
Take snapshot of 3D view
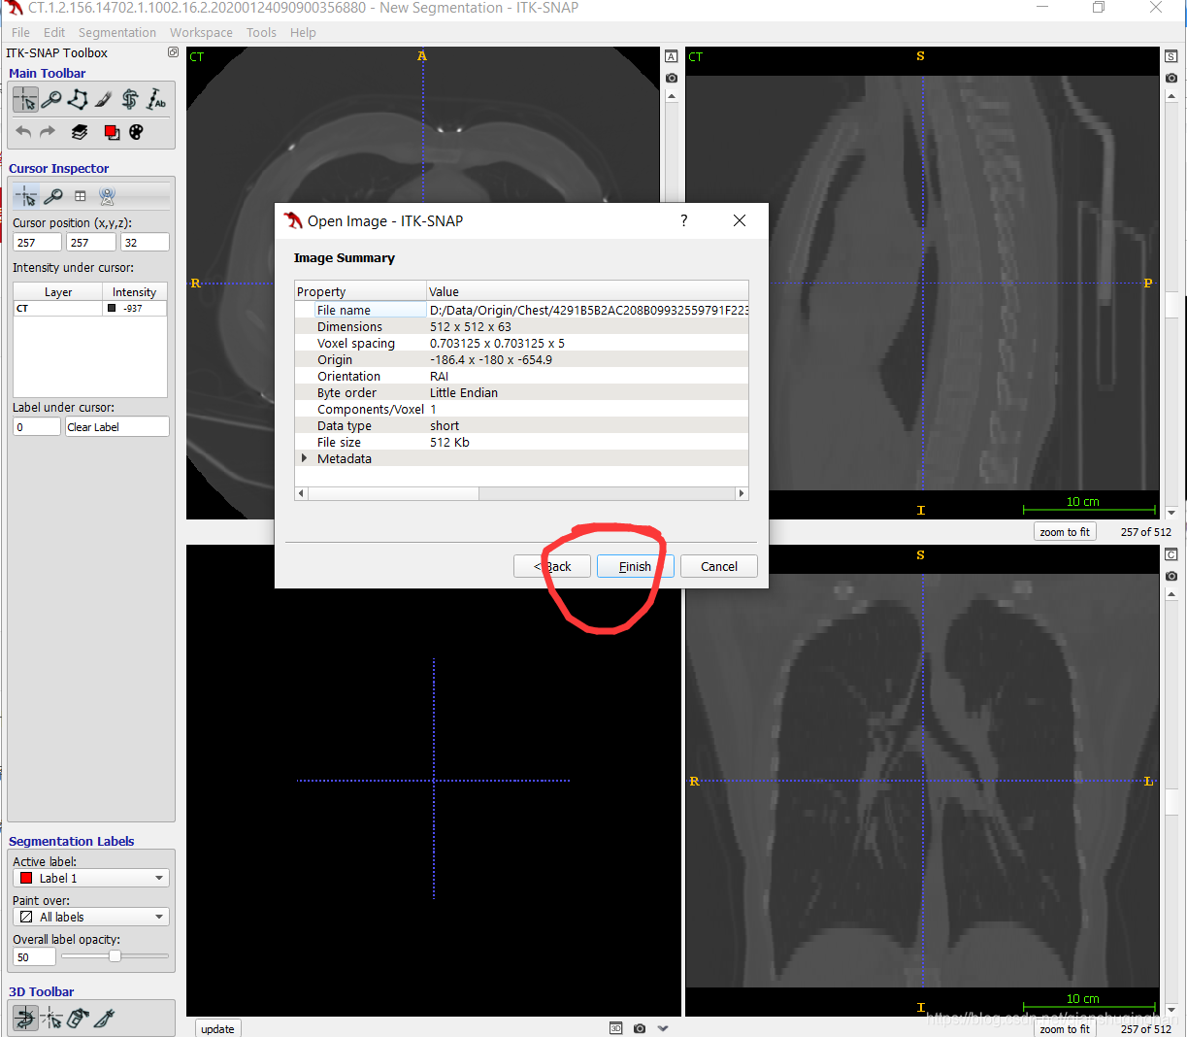point(640,1028)
